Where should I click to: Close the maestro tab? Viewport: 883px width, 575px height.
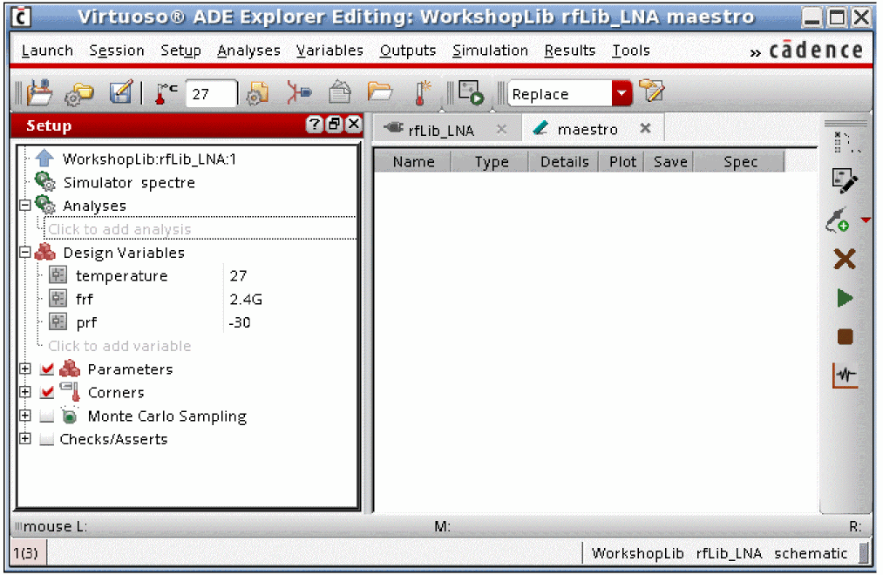click(645, 129)
